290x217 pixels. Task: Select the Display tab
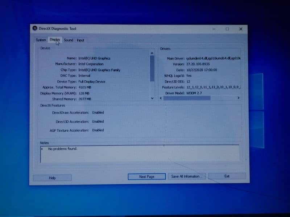point(55,40)
